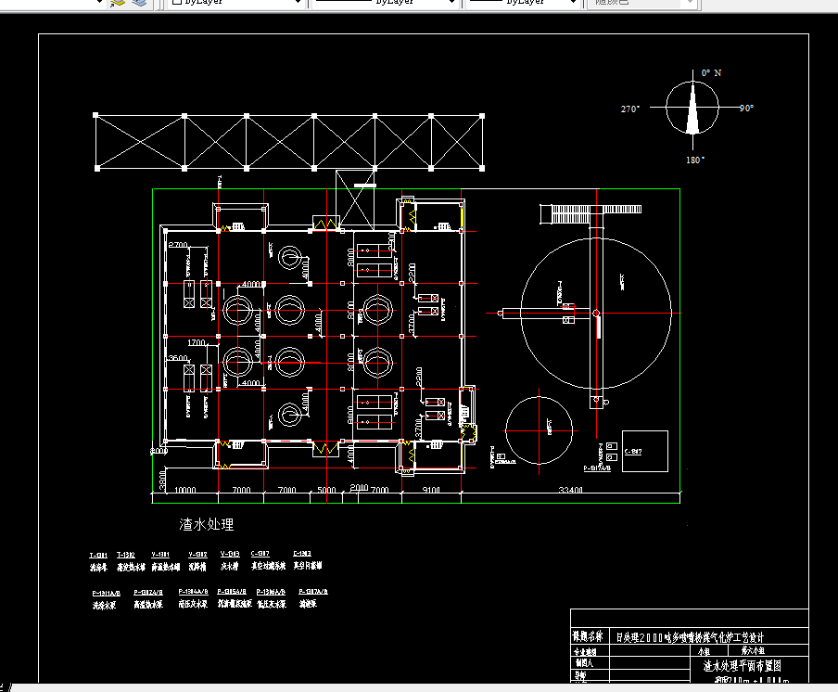The image size is (838, 692).
Task: Select the north arrow compass symbol
Action: (692, 108)
